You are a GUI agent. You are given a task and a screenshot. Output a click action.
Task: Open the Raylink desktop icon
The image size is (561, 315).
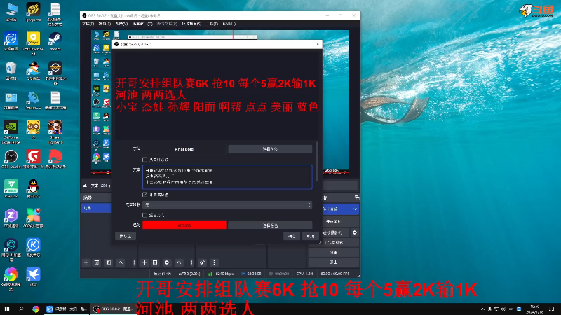11,188
